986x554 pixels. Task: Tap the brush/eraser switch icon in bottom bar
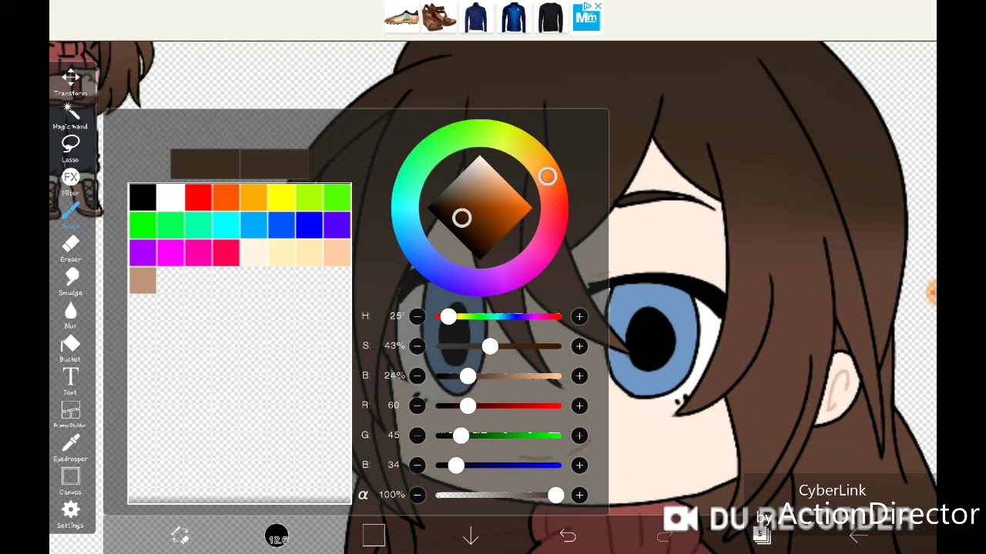tap(179, 536)
